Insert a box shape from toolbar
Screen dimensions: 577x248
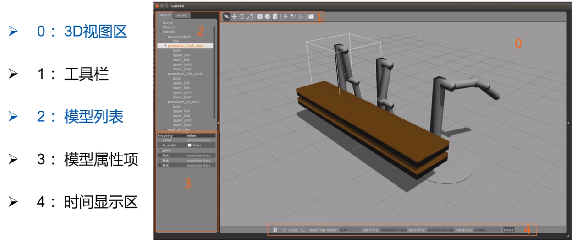[260, 16]
